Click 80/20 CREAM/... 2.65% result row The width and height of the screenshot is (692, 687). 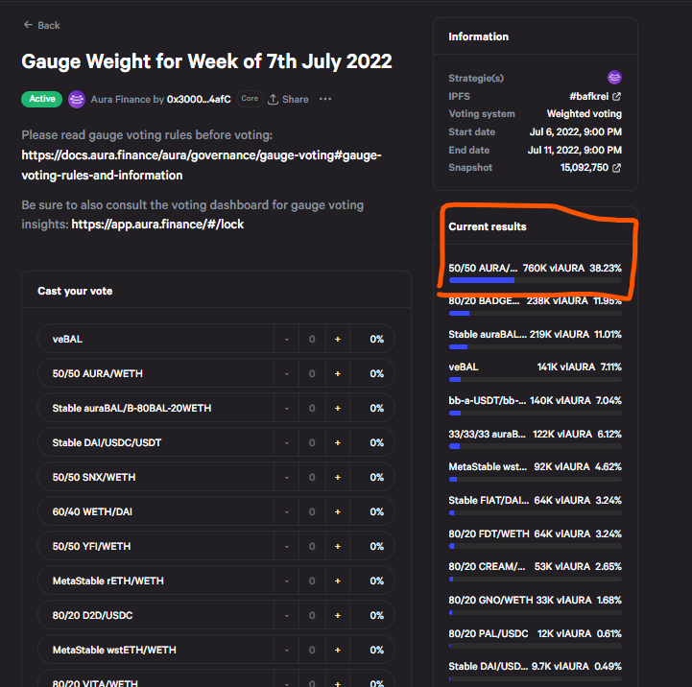click(535, 572)
